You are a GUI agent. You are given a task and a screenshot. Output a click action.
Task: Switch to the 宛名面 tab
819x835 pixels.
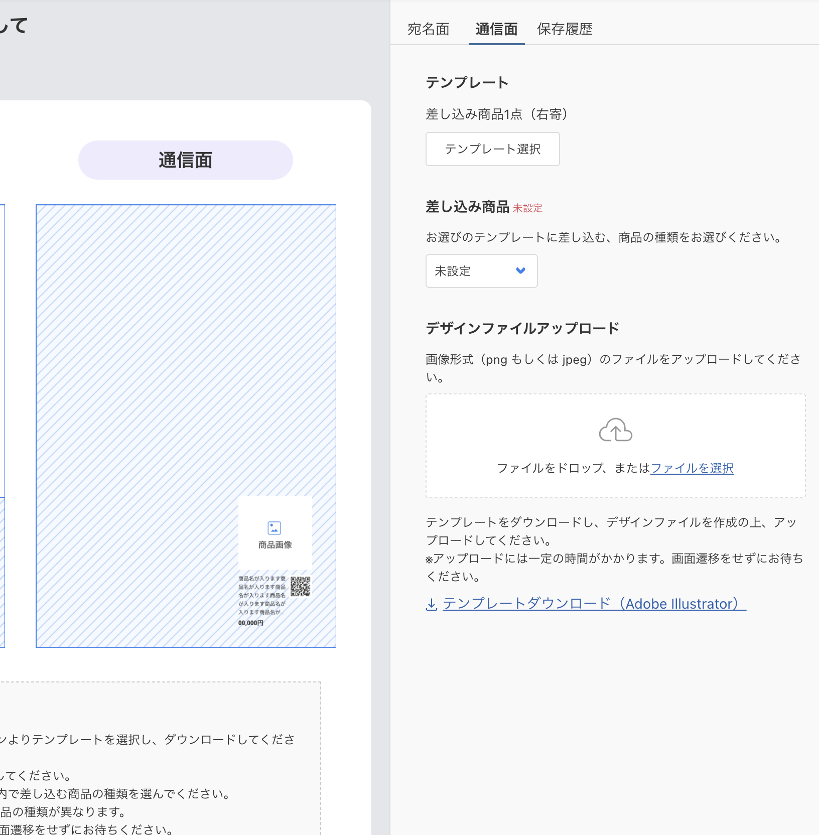tap(429, 29)
